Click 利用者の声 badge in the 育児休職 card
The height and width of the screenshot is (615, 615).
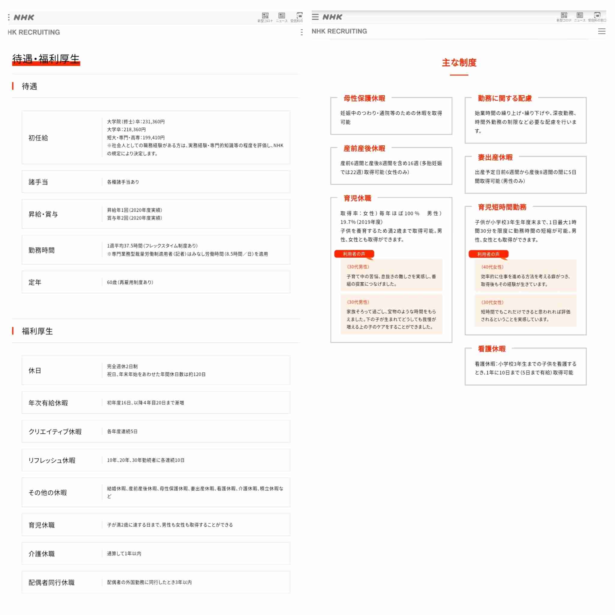[x=354, y=254]
